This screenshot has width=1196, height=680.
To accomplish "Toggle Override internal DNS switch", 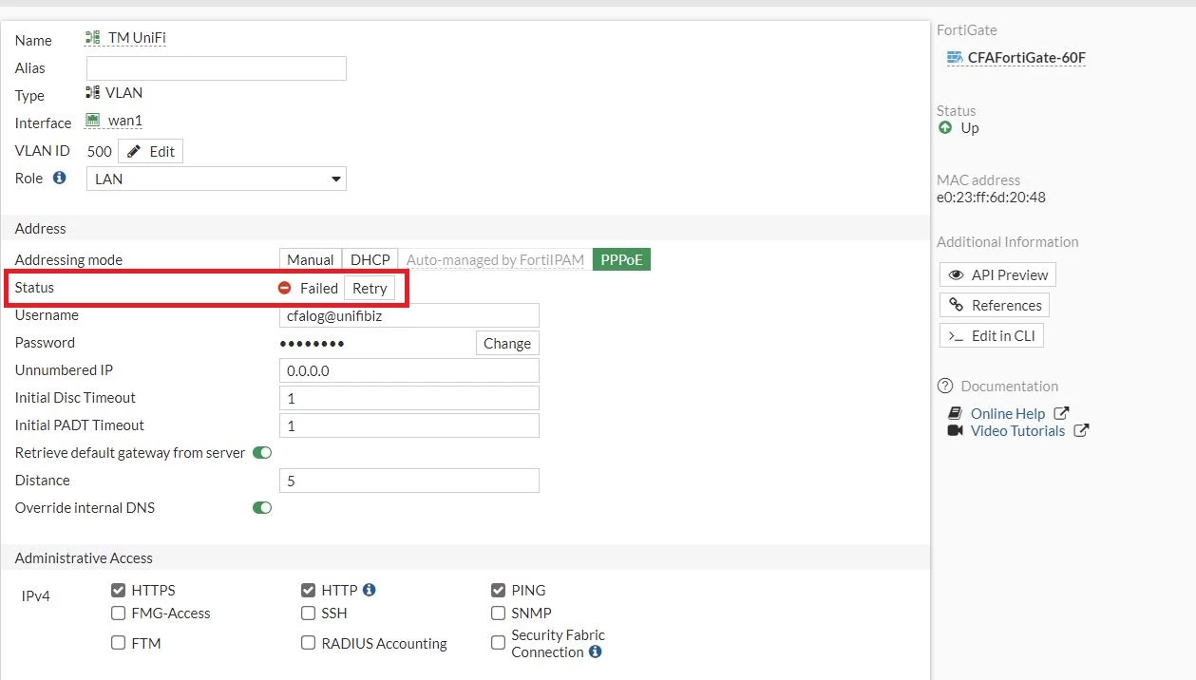I will point(262,508).
